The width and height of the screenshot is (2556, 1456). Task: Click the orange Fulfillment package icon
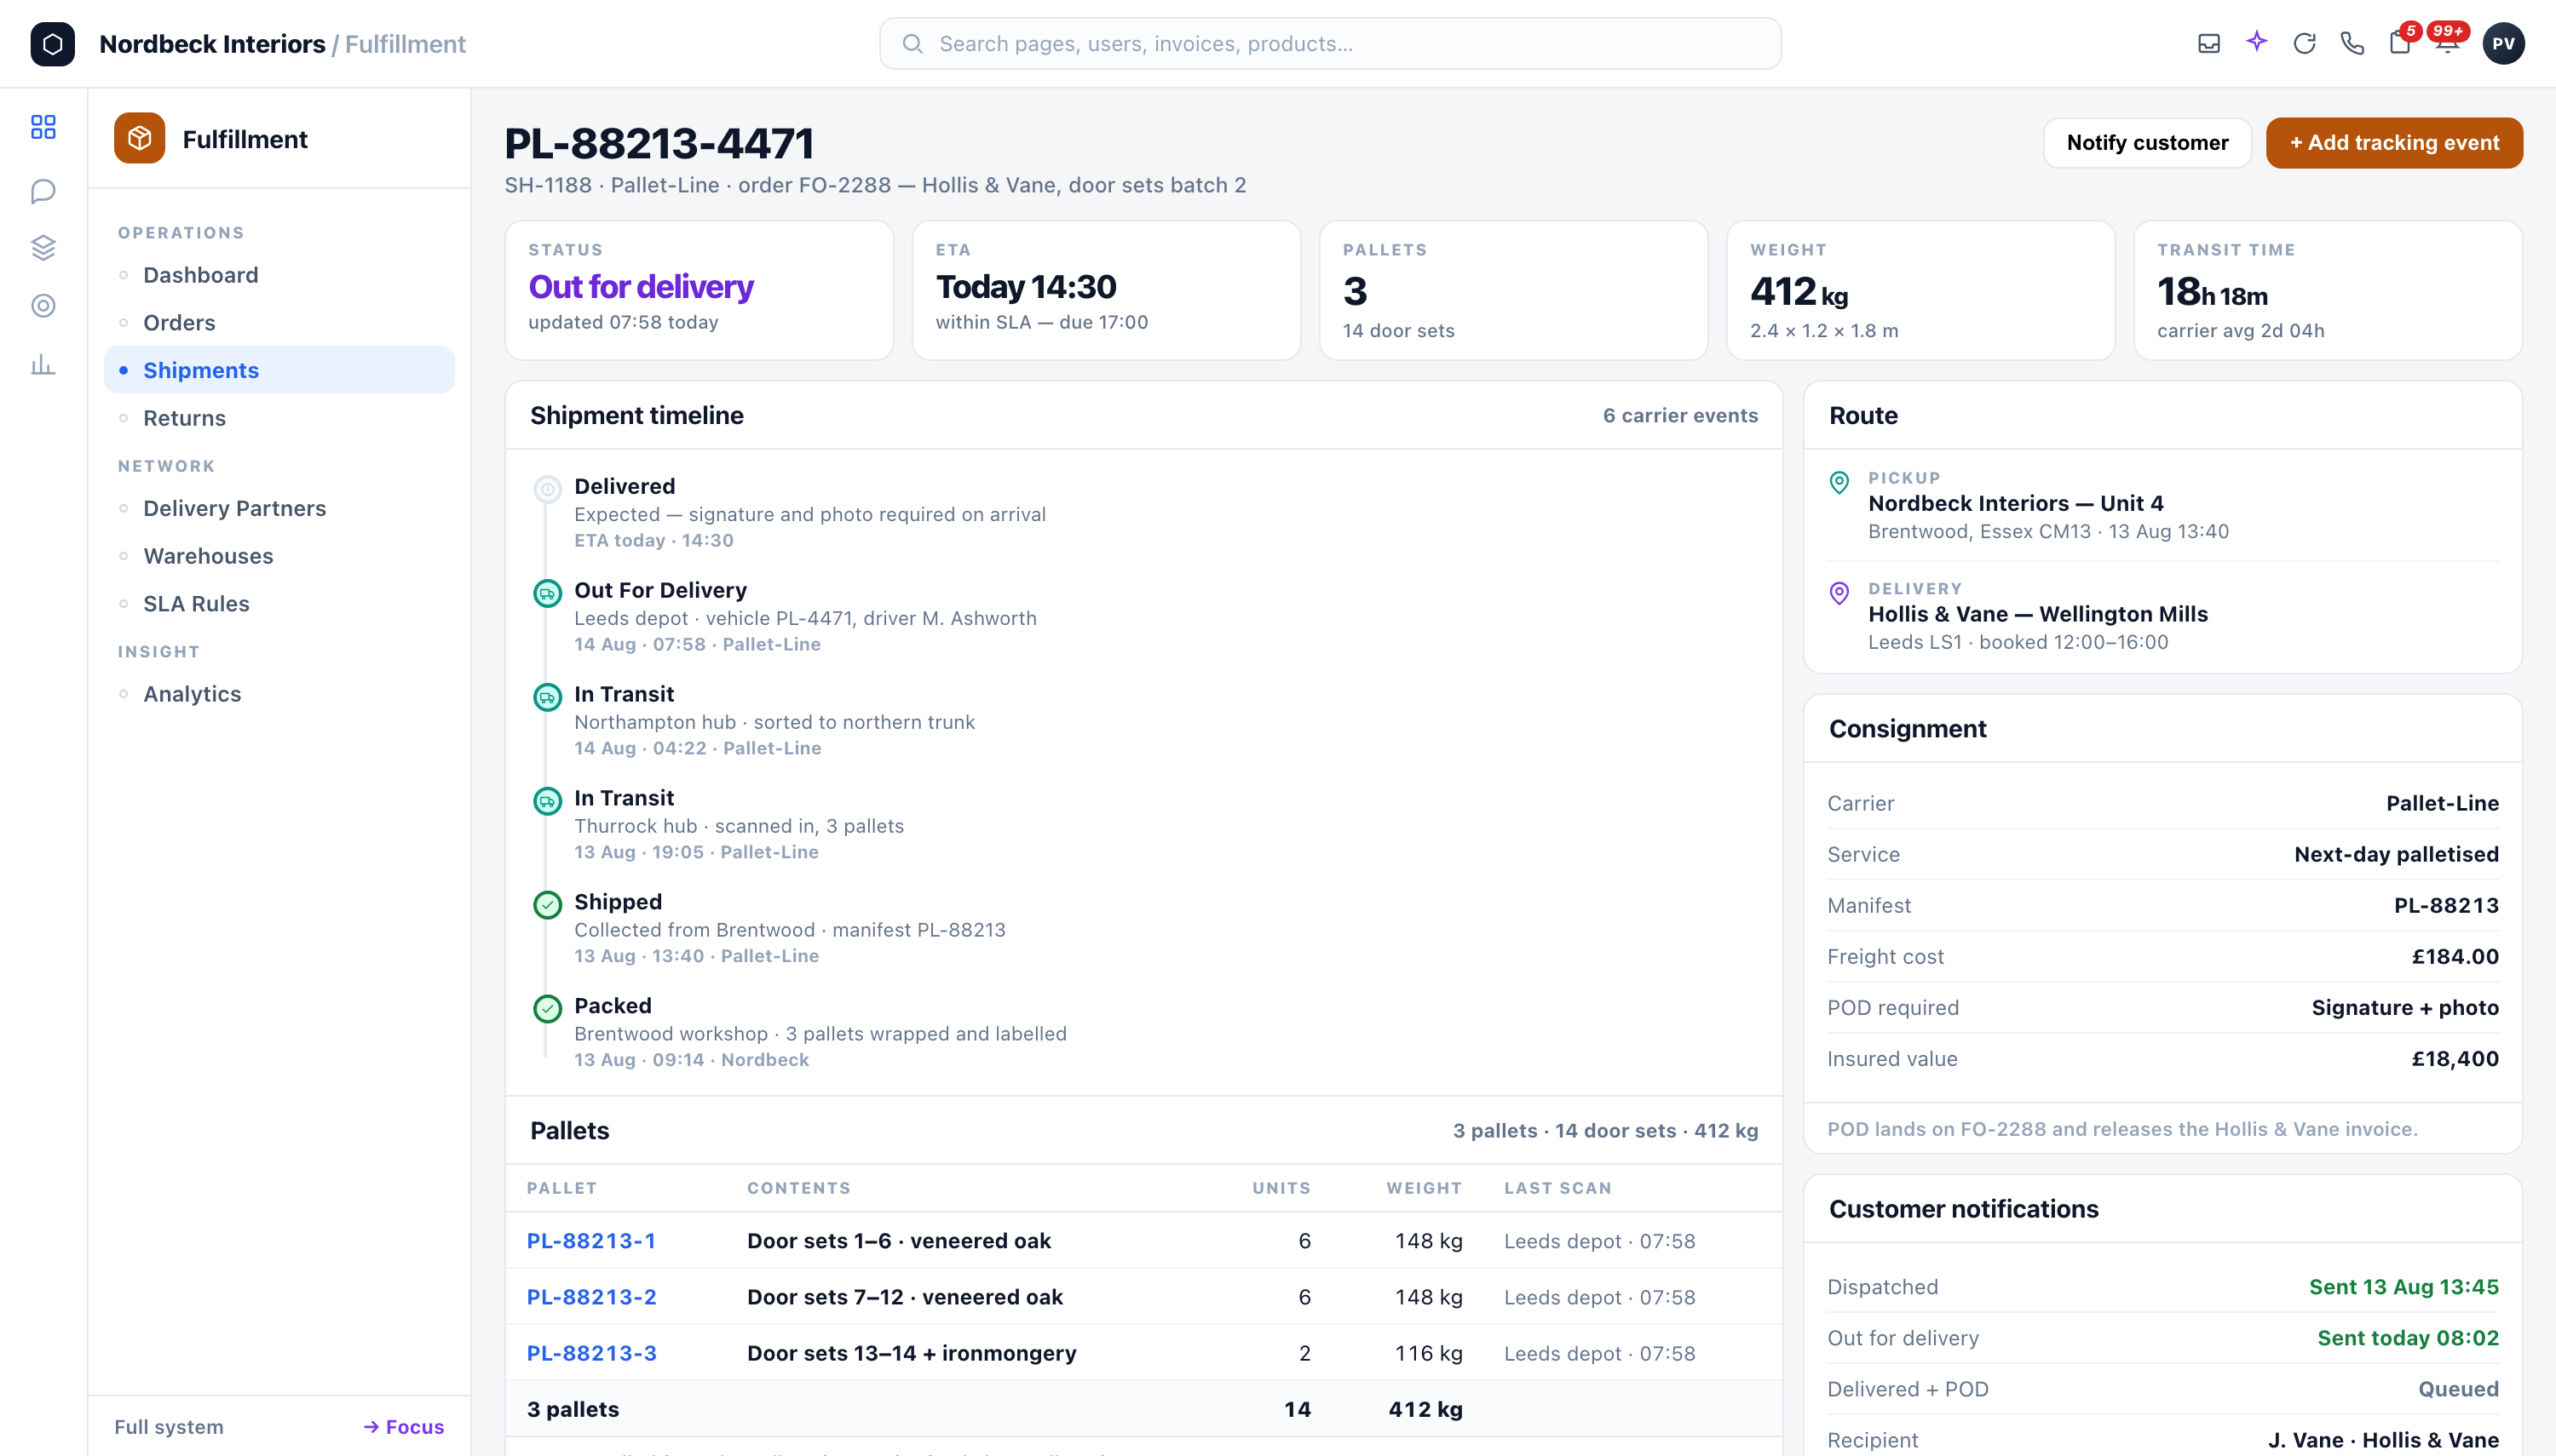(x=139, y=138)
